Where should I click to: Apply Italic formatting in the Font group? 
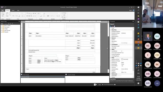coord(15,16)
